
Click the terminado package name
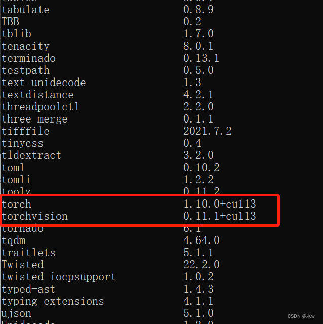click(x=28, y=58)
